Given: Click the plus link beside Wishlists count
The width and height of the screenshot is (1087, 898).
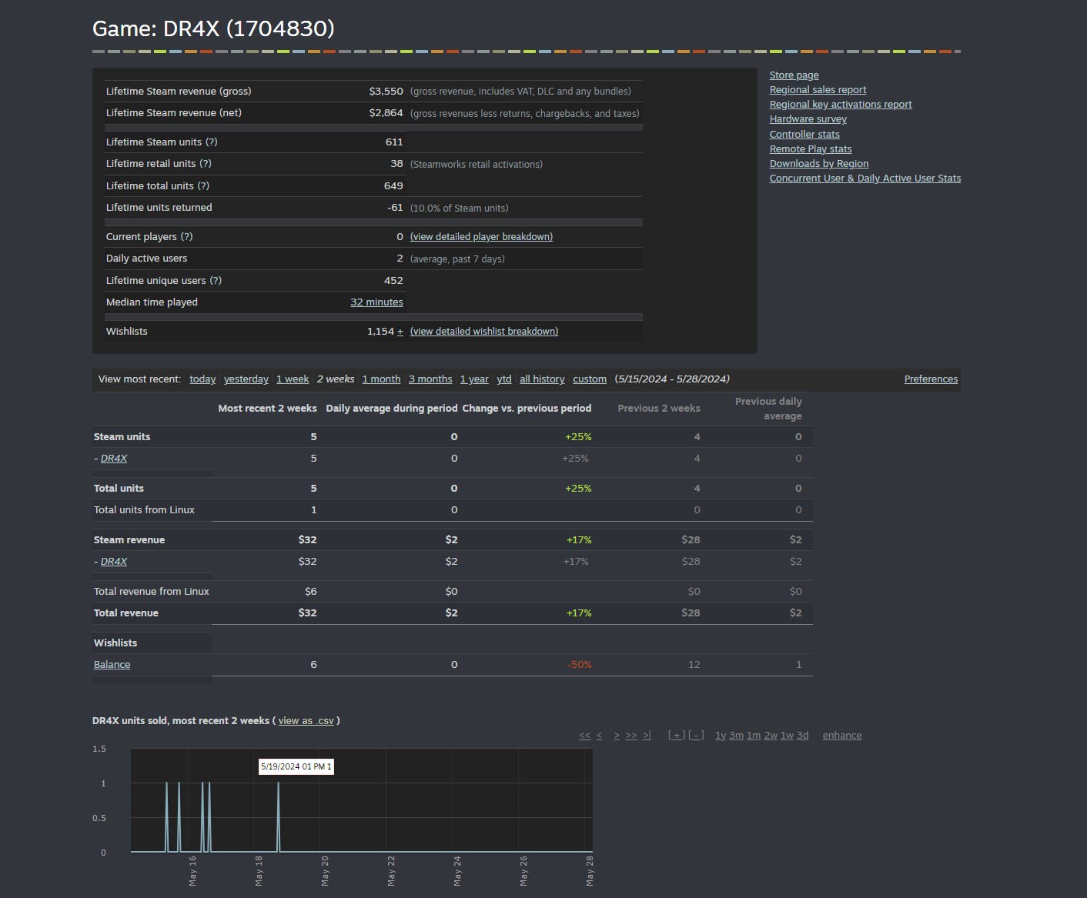Looking at the screenshot, I should pyautogui.click(x=400, y=331).
